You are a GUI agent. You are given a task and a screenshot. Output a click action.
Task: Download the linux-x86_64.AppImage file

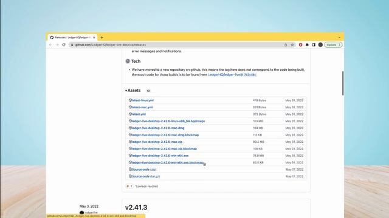pos(168,121)
